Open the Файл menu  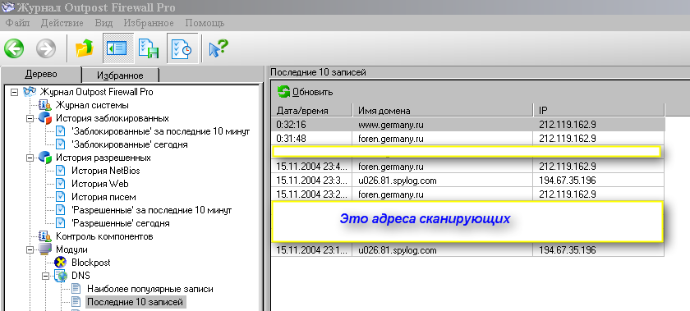(18, 23)
